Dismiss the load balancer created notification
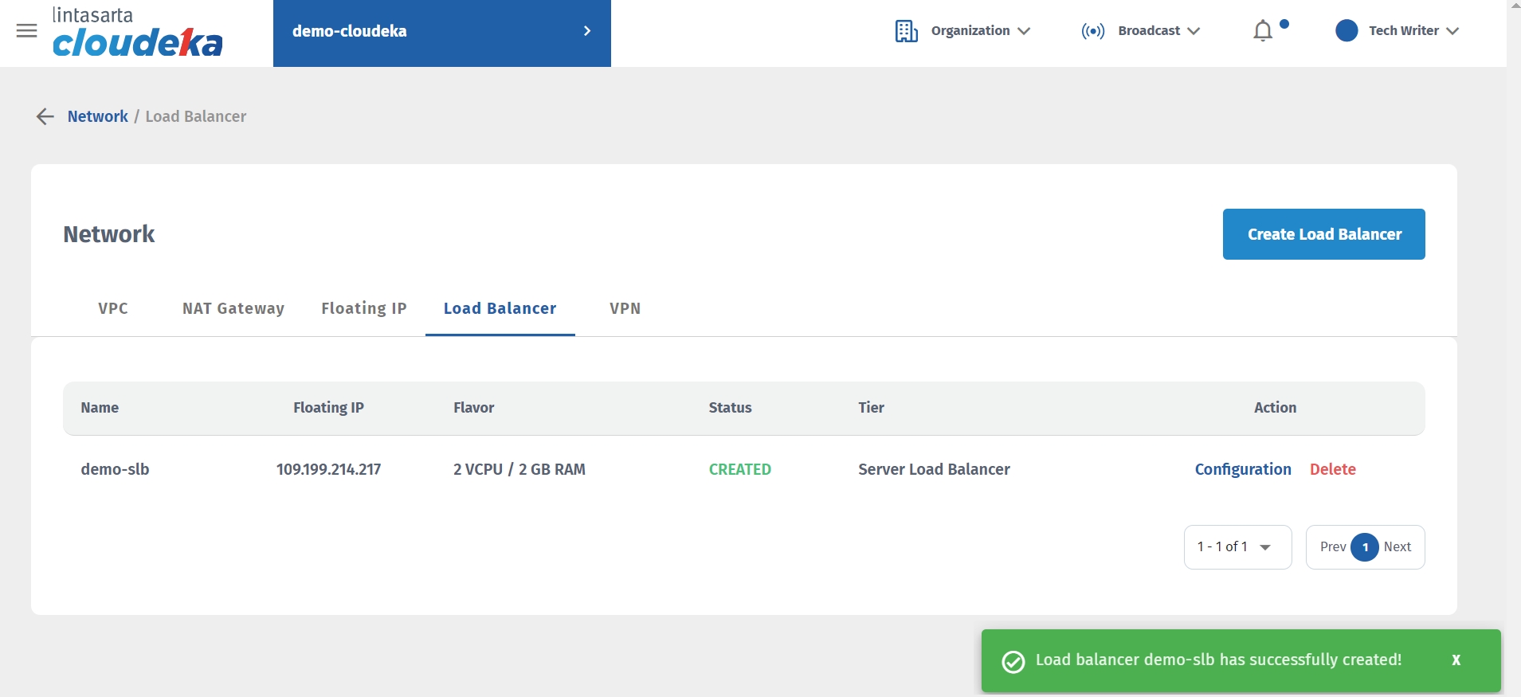The image size is (1521, 697). [x=1456, y=660]
